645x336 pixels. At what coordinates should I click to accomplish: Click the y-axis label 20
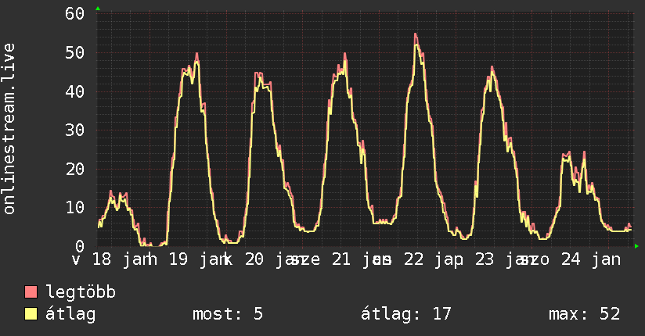(x=75, y=169)
